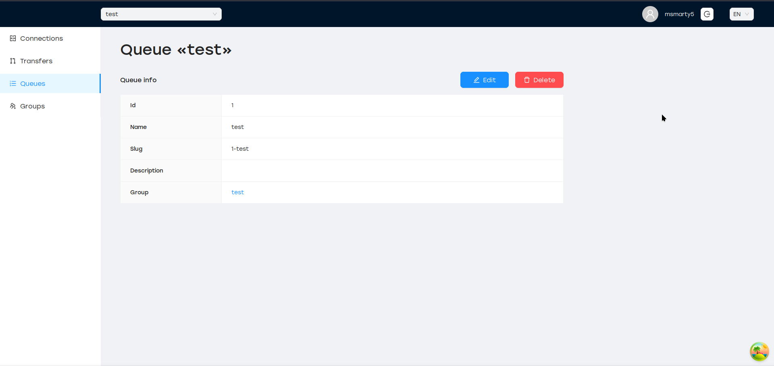Click the user avatar in the header
Viewport: 774px width, 366px height.
[650, 14]
